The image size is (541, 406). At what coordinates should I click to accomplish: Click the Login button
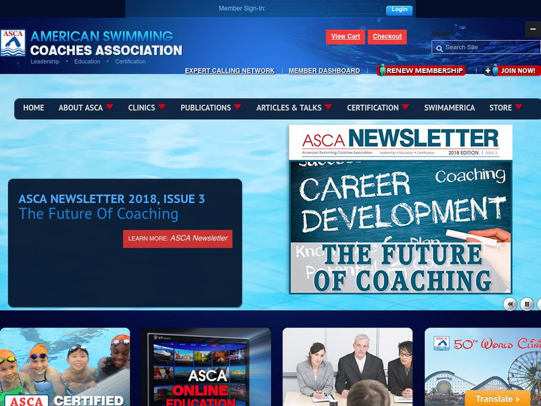[x=399, y=9]
